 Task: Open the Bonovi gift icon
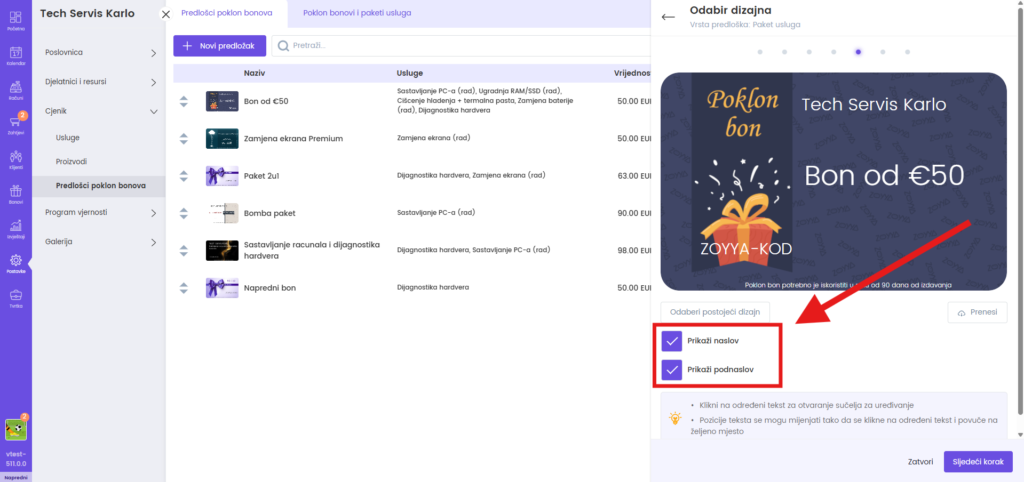pos(16,194)
